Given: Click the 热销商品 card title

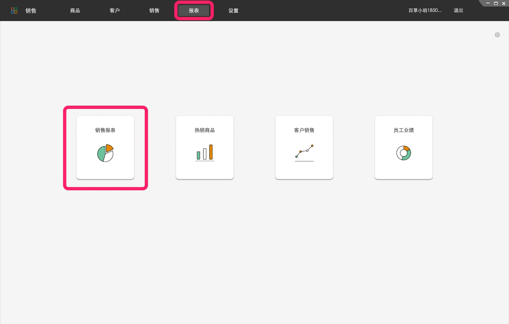Looking at the screenshot, I should (205, 130).
